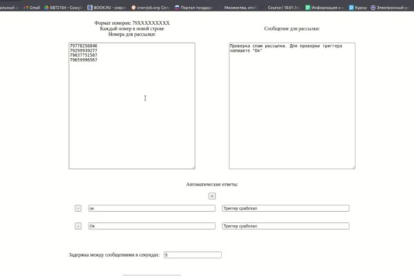This screenshot has height=276, width=414.
Task: Click the 'Автоматические ответы:' heading
Action: (212, 184)
